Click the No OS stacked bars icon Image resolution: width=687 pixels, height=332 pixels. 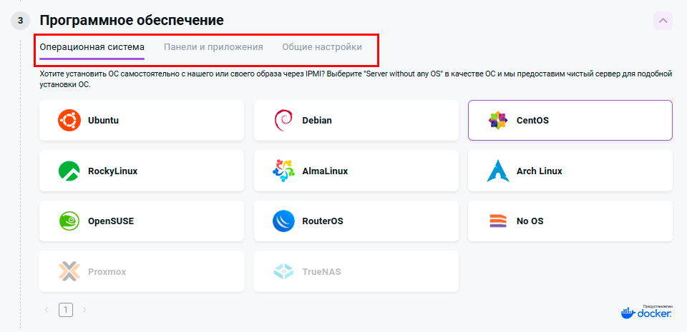497,221
